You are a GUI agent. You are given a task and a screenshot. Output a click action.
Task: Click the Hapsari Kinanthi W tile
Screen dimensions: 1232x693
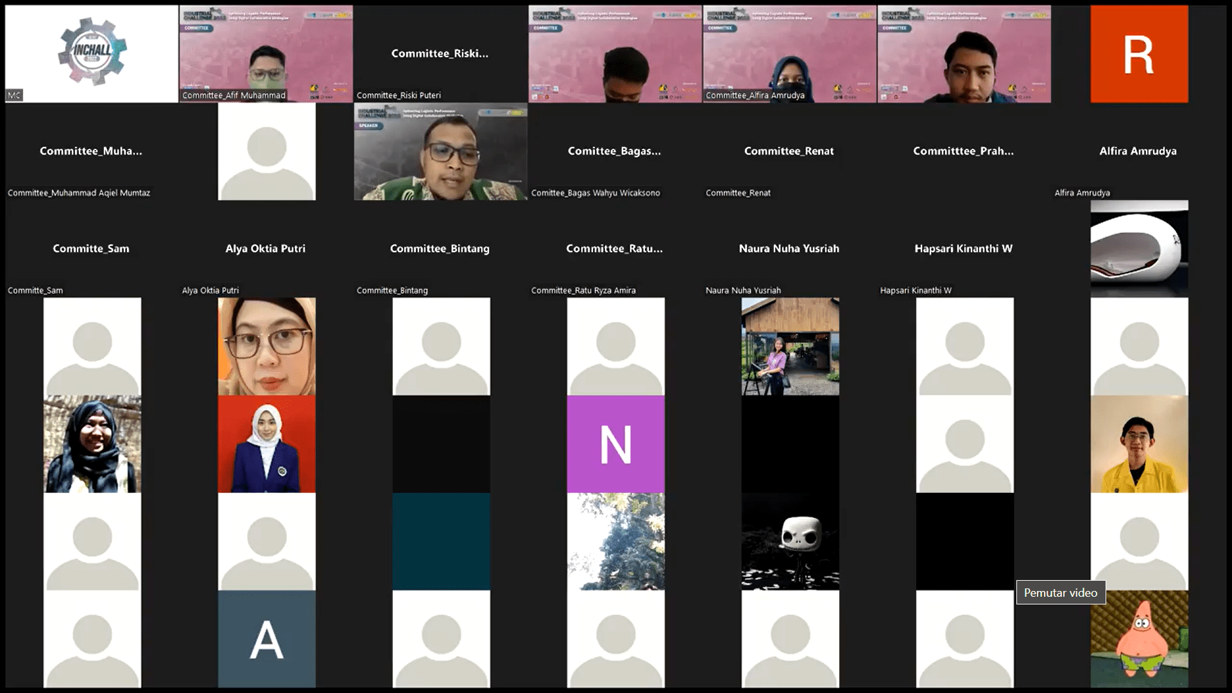tap(963, 249)
